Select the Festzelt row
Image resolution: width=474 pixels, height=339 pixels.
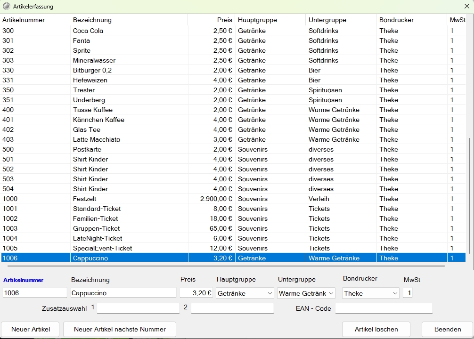coord(233,199)
